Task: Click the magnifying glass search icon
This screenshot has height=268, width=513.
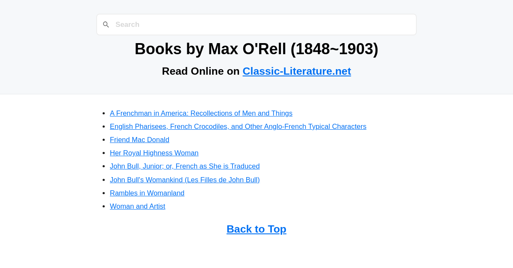Action: click(106, 24)
